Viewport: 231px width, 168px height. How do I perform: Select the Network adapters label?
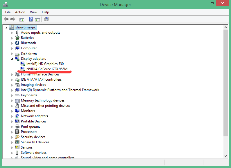[34, 116]
